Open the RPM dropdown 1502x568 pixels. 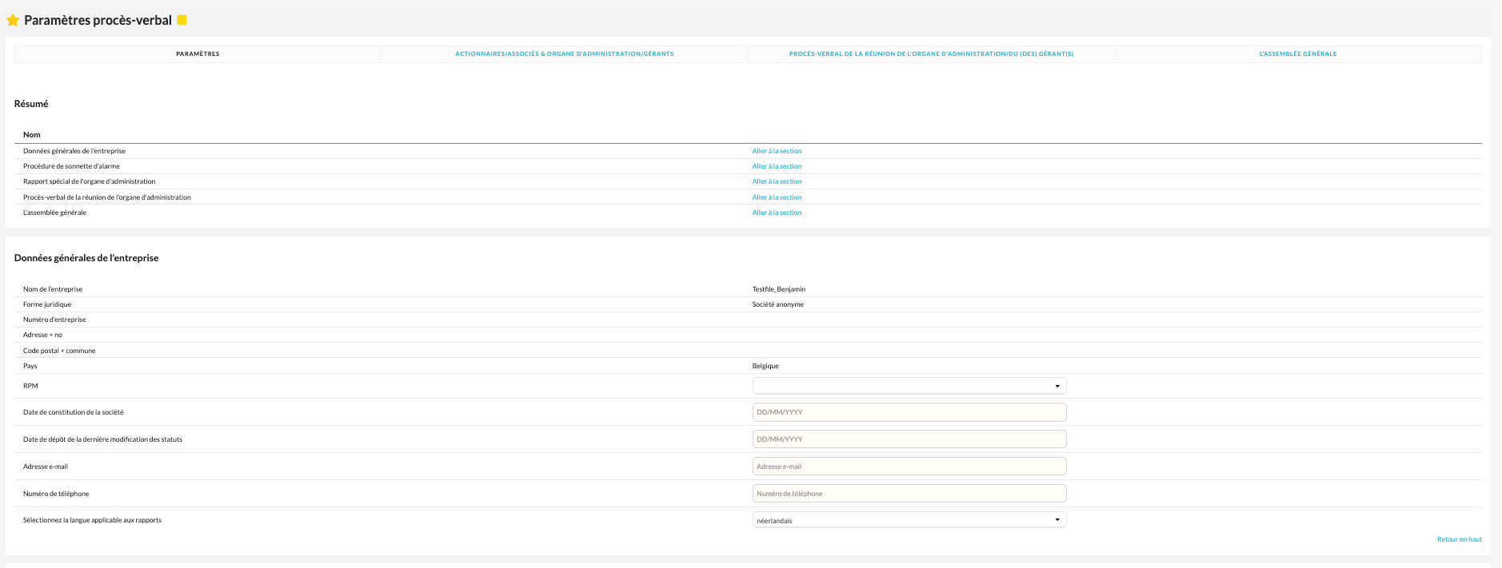[909, 386]
